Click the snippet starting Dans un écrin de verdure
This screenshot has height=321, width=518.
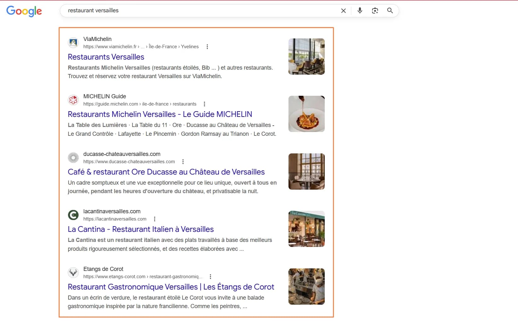[166, 302]
